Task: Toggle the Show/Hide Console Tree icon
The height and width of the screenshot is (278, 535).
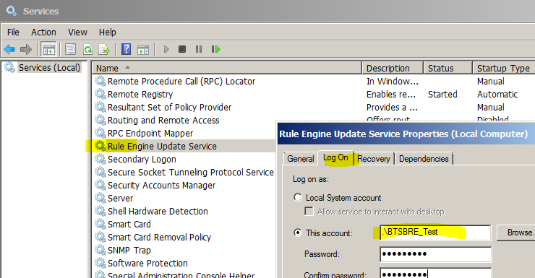Action: (48, 49)
